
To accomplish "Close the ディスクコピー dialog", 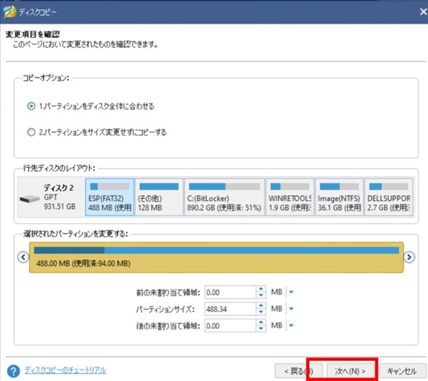I will point(423,12).
